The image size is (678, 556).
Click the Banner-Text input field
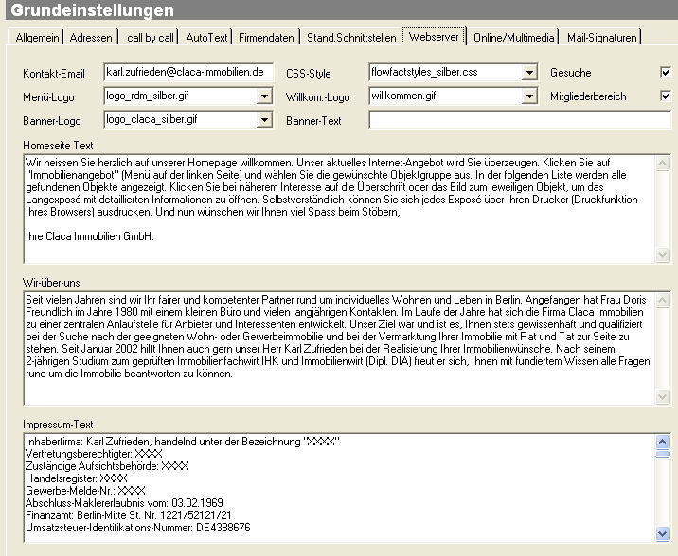(520, 119)
